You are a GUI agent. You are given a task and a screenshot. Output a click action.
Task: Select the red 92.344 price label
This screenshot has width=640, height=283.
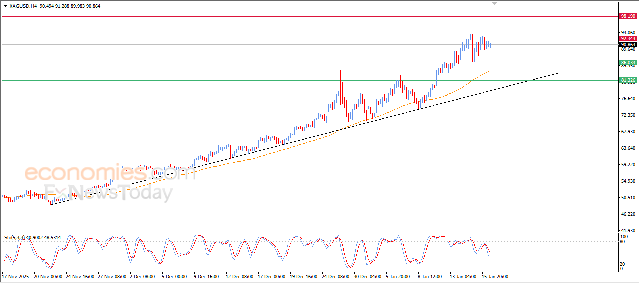point(628,39)
